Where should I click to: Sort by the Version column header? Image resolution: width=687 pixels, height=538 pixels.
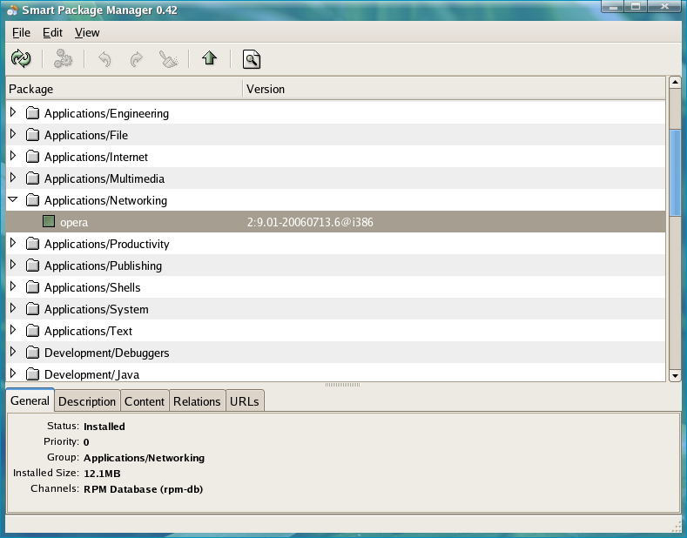point(453,89)
